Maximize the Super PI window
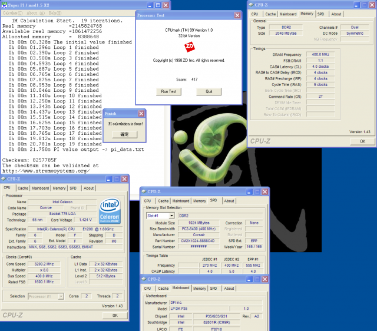Image resolution: width=377 pixels, height=331 pixels. [x=158, y=5]
